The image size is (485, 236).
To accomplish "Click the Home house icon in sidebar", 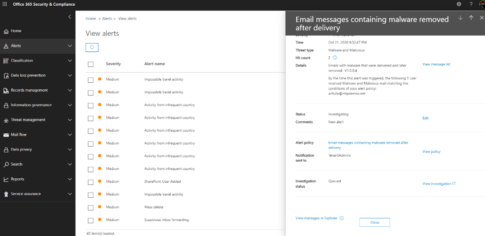I will [x=6, y=31].
